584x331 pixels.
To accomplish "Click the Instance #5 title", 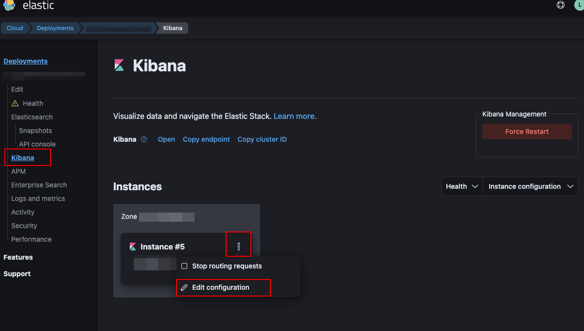I will click(x=162, y=247).
